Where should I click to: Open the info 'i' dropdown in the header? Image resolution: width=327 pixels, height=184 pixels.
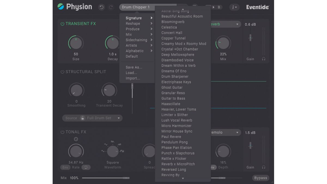[234, 7]
